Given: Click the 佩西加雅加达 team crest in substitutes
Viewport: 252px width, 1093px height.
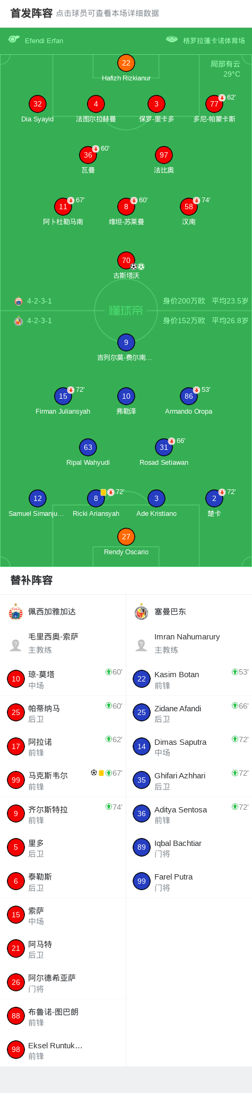Looking at the screenshot, I should coord(16,612).
